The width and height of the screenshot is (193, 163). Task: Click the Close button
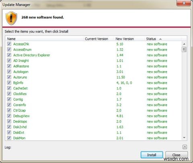tap(177, 155)
